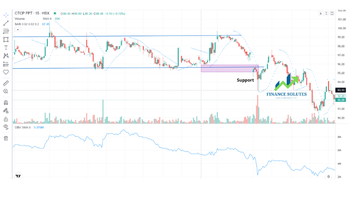The height and width of the screenshot is (199, 349).
Task: Hide all drawings eye icon
Action: (6, 127)
